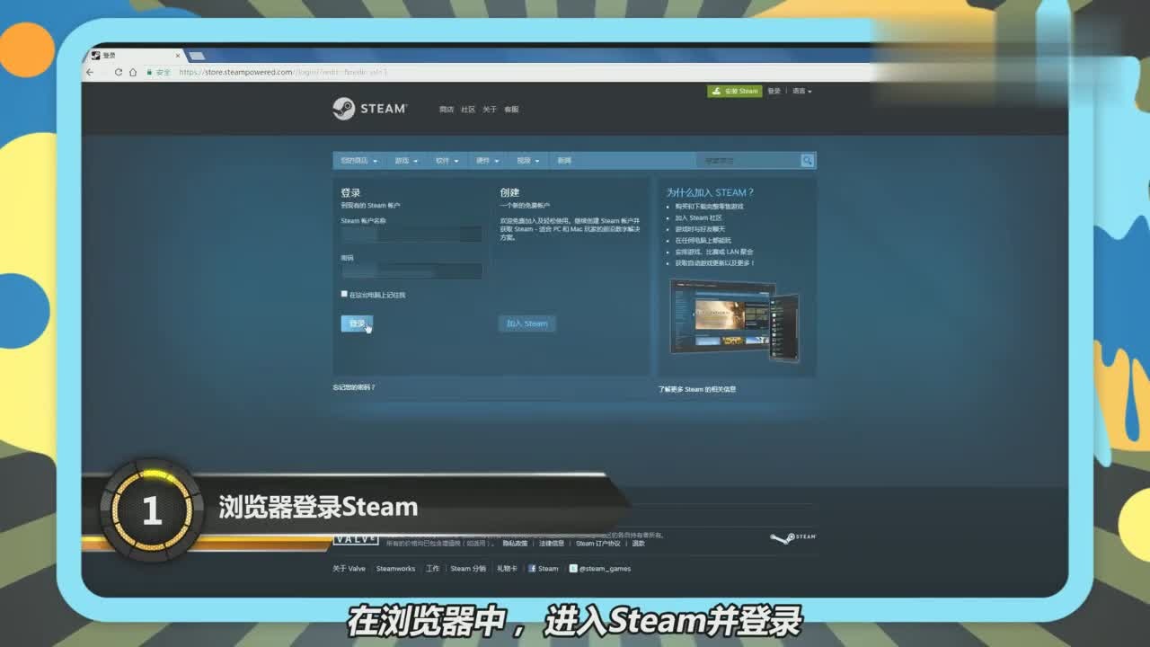Click the 登录 link at top right

pos(774,91)
